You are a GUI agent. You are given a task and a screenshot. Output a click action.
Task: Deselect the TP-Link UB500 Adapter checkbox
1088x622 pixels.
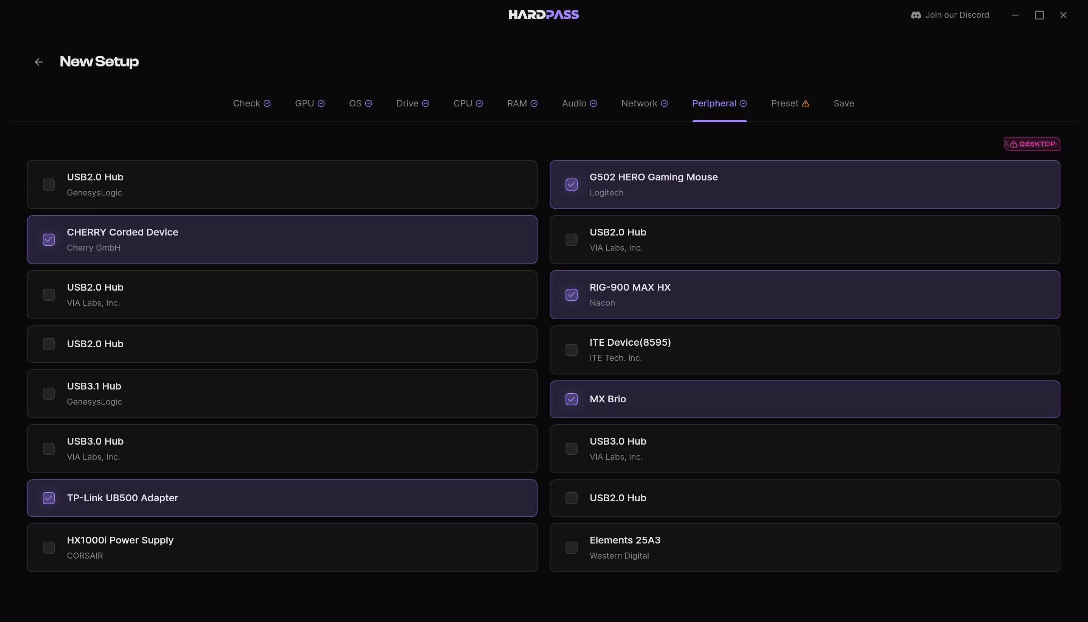(x=49, y=498)
